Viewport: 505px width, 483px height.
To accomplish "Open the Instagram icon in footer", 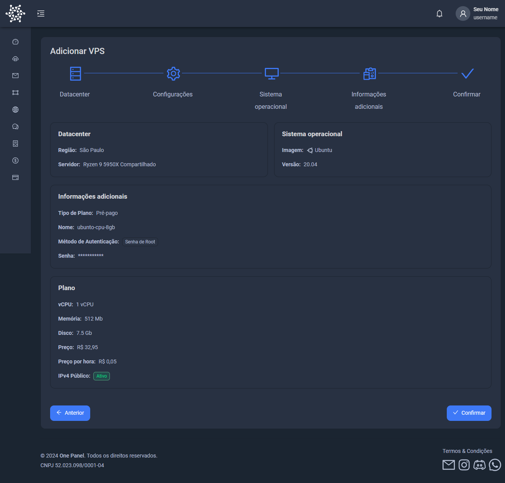I will [x=464, y=465].
